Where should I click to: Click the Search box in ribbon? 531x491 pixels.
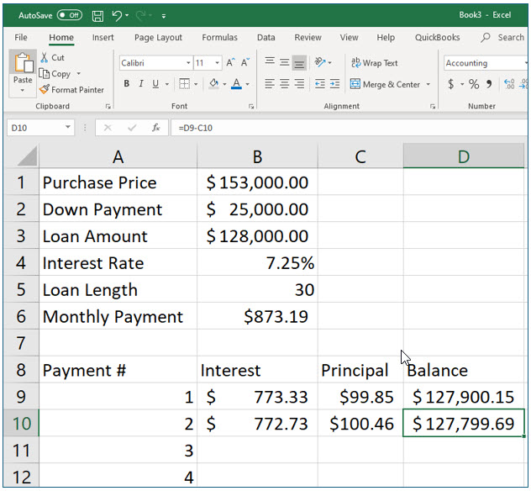(x=503, y=37)
